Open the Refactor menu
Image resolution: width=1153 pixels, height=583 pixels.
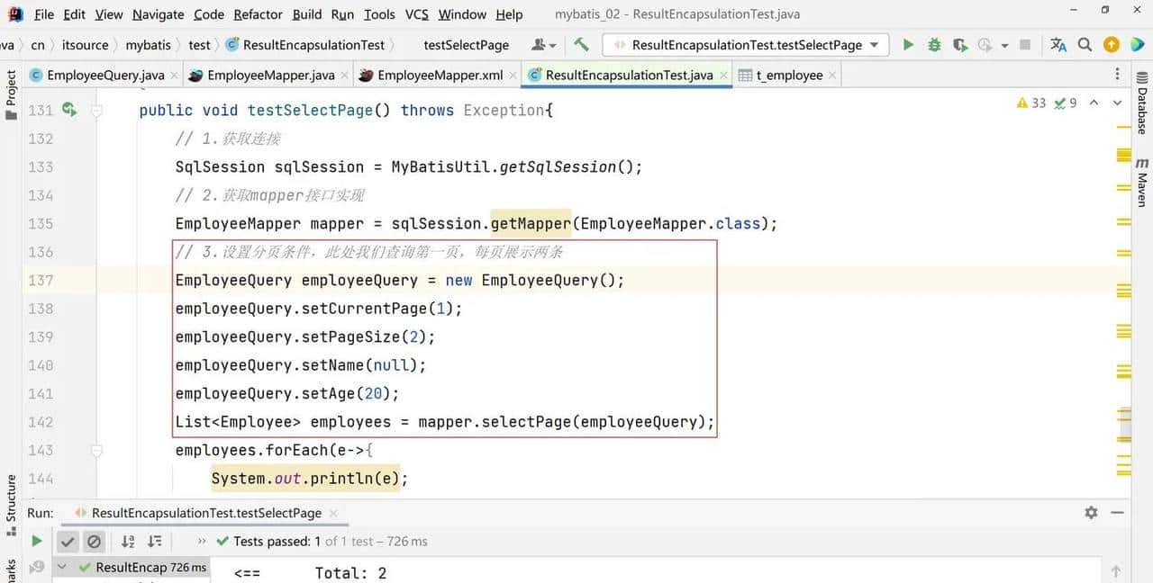click(x=258, y=14)
